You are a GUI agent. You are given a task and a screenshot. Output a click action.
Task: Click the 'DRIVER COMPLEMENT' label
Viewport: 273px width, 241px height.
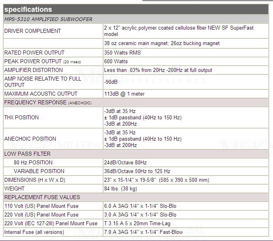click(x=32, y=31)
